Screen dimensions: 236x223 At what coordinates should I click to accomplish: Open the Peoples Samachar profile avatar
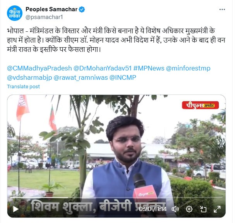click(x=15, y=13)
